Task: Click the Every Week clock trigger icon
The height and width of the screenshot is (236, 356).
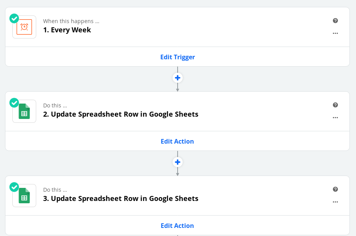Action: pyautogui.click(x=24, y=27)
